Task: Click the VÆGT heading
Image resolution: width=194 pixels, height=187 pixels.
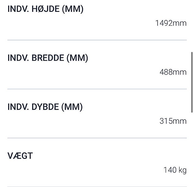Action: tap(20, 156)
